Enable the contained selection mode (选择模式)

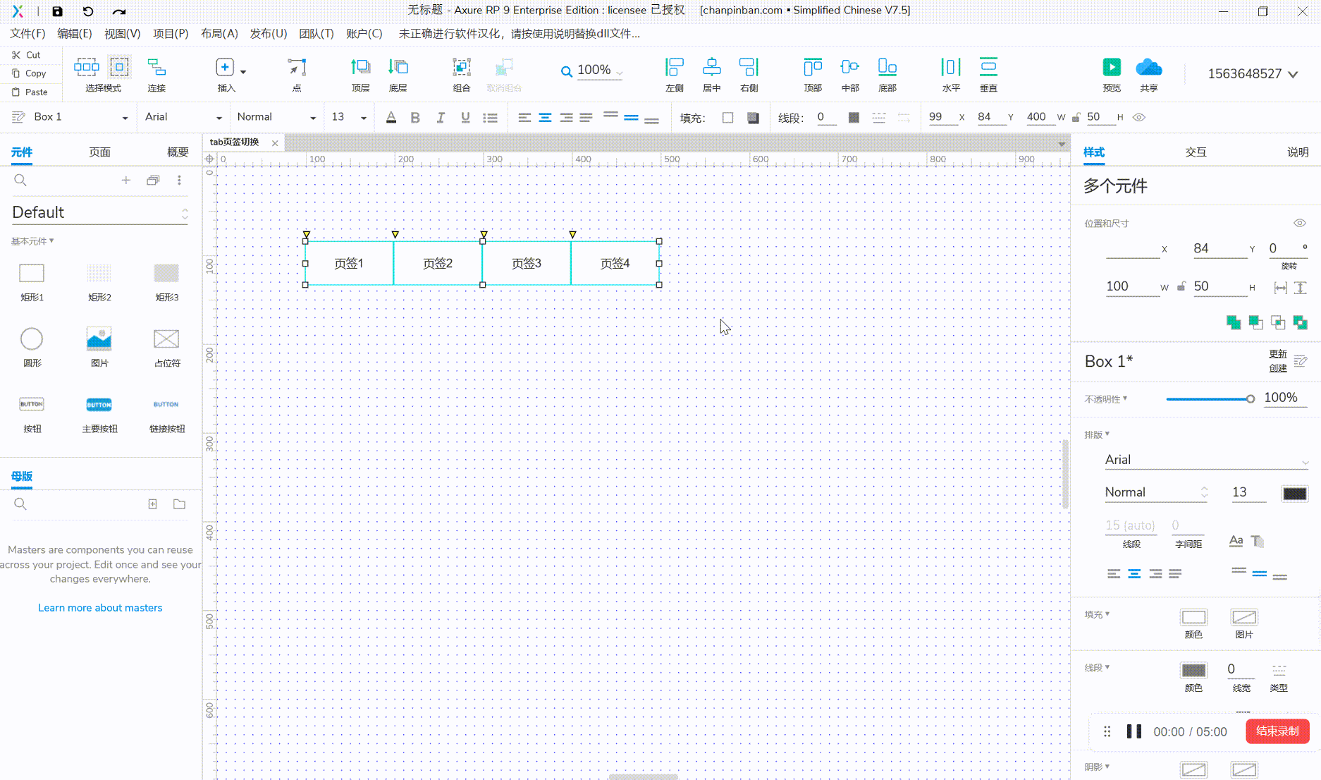click(119, 68)
